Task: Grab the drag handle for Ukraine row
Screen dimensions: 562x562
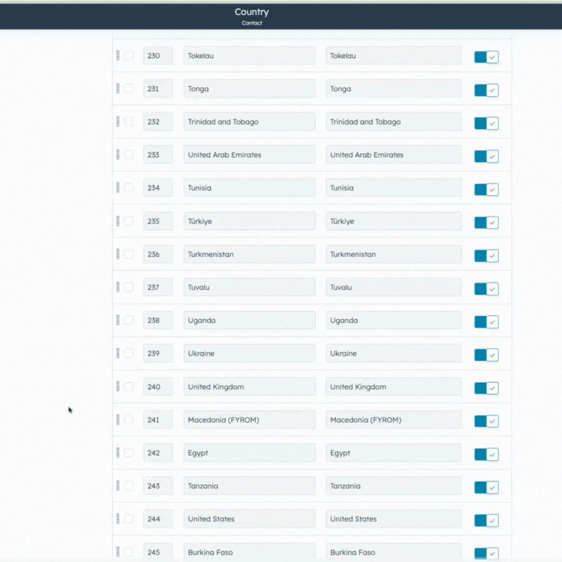Action: click(118, 353)
